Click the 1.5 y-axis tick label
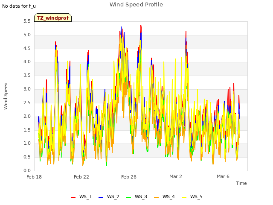 point(27,130)
